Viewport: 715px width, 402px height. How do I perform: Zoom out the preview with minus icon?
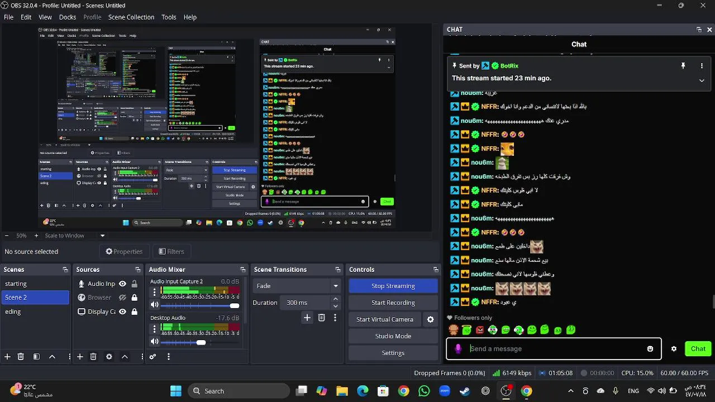[x=6, y=236]
